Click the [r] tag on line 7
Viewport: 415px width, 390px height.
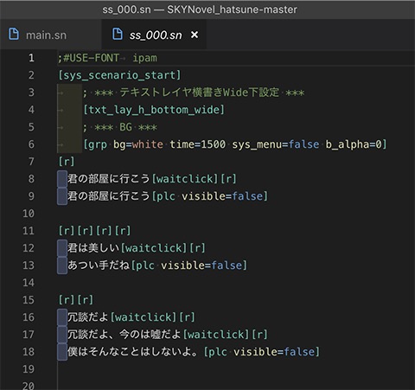(67, 162)
